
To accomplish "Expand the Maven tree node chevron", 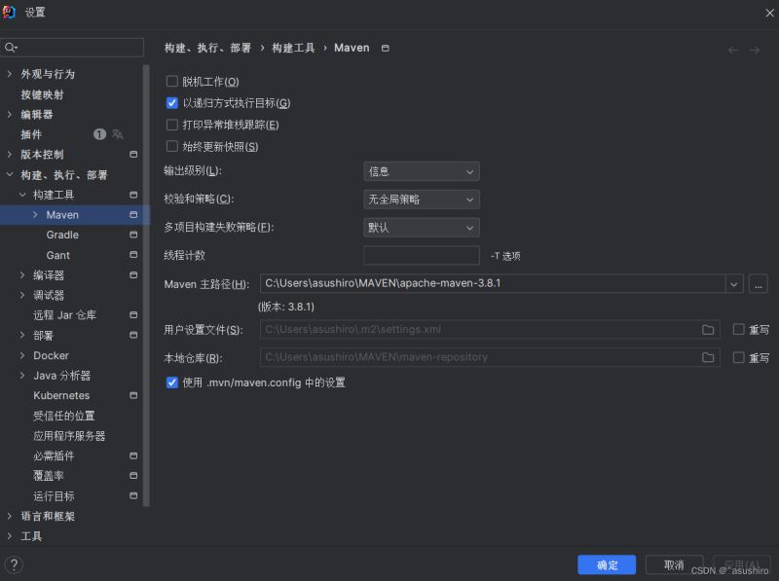I will (35, 214).
